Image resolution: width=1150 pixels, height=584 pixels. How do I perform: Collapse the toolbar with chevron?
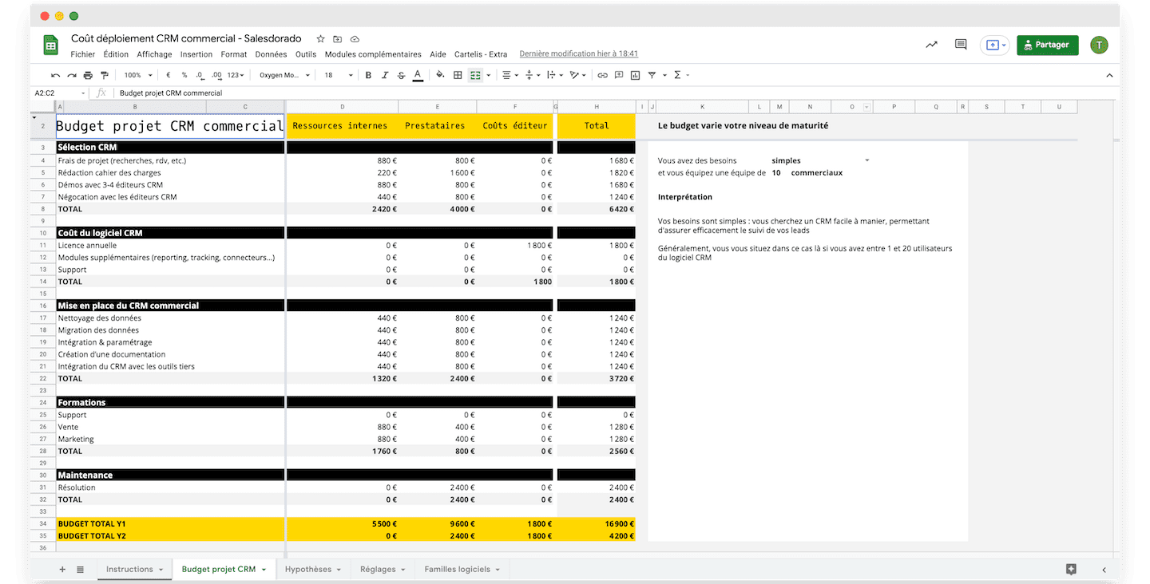click(x=1109, y=75)
